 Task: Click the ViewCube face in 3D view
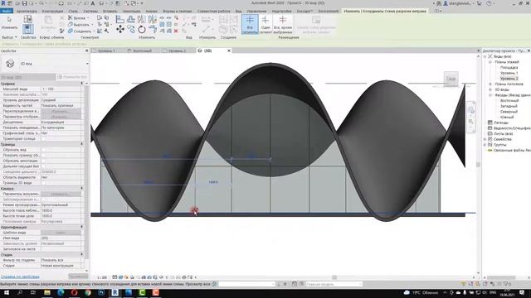tap(451, 79)
